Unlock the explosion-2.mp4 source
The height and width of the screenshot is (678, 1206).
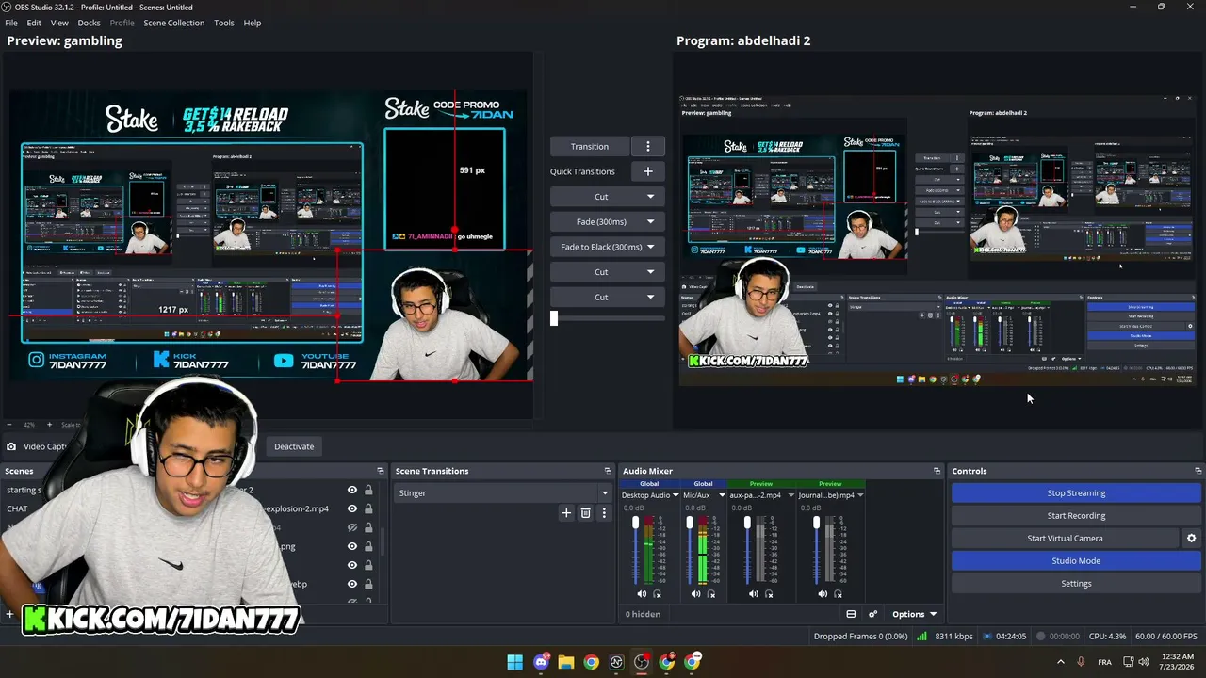coord(368,508)
